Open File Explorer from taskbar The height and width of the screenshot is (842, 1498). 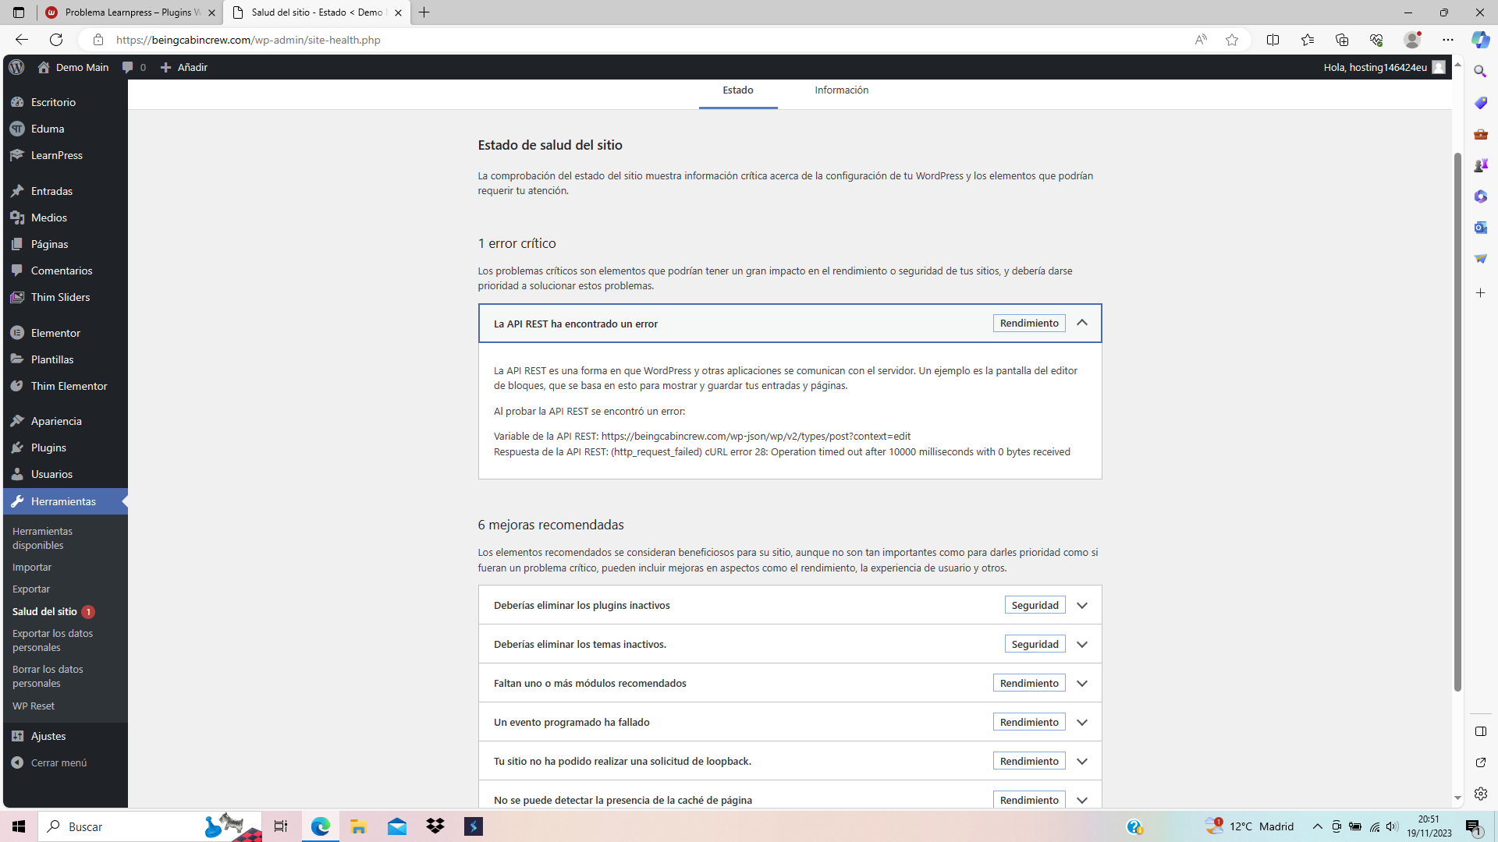(358, 826)
